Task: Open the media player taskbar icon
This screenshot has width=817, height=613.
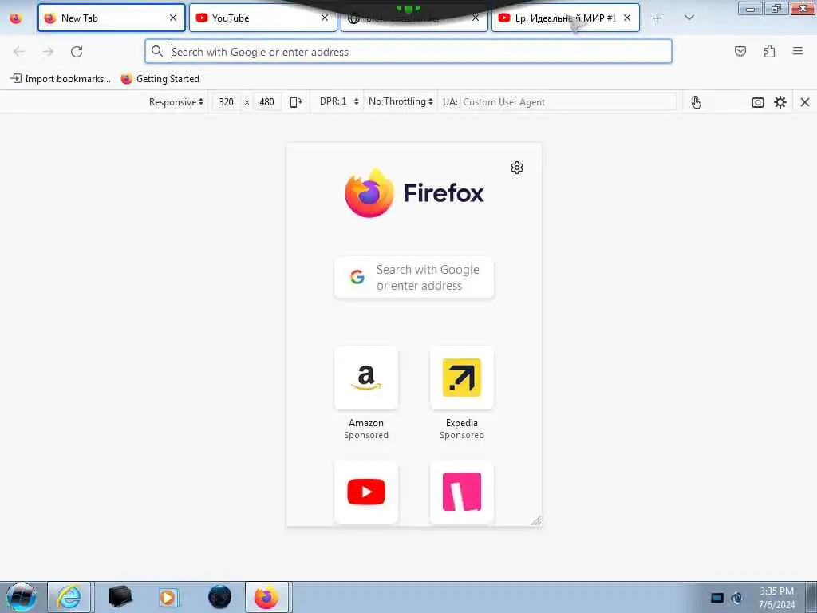Action: (x=169, y=597)
